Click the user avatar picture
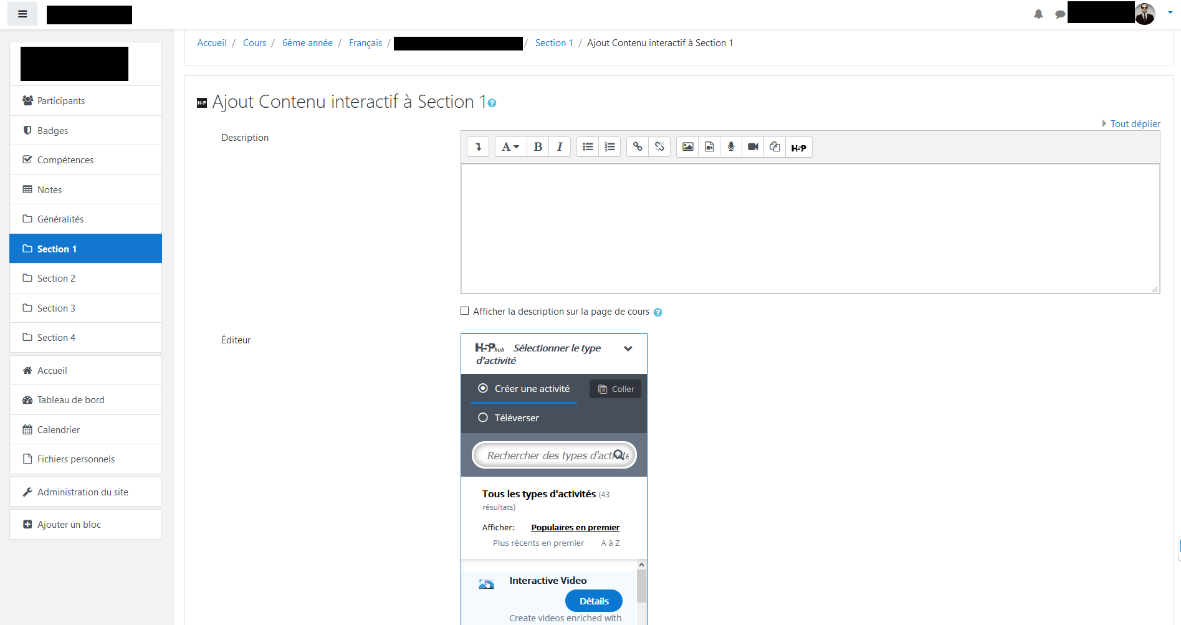Screen dimensions: 1181x625 pyautogui.click(x=1145, y=13)
